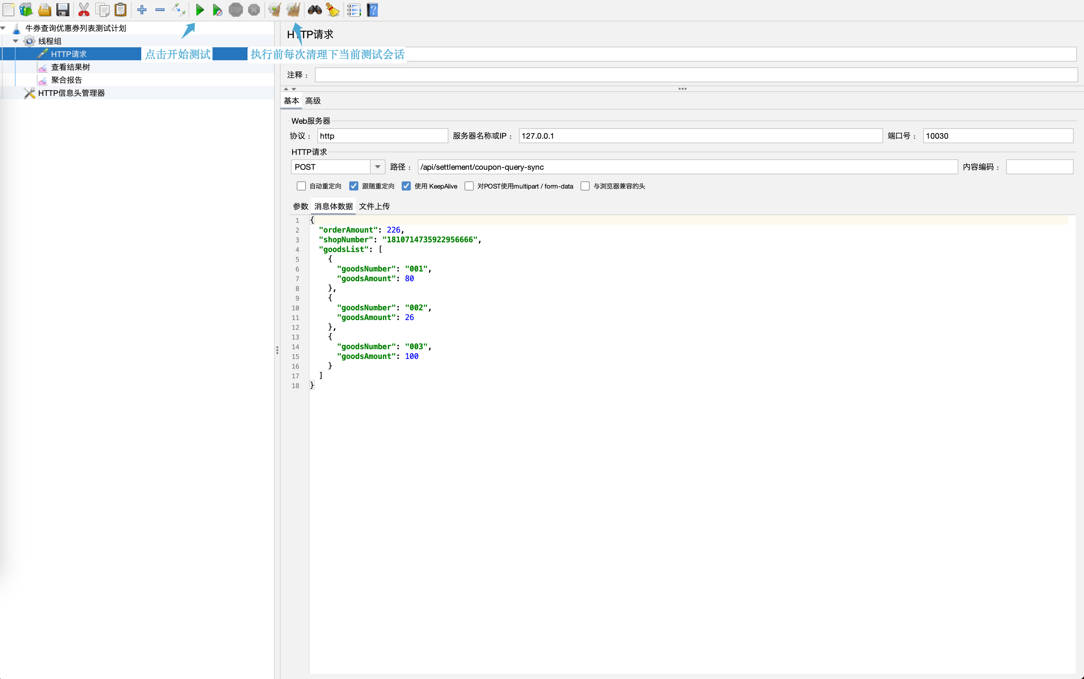Click the Save floppy disk icon
1084x679 pixels.
tap(63, 9)
